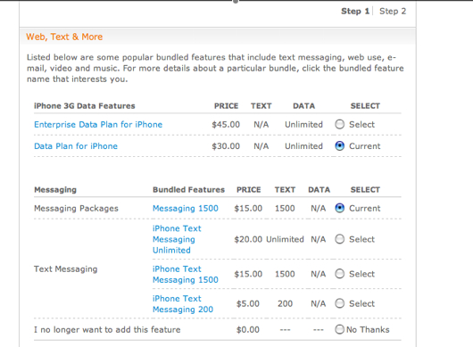Click the $0.00 price cell
Image resolution: width=473 pixels, height=347 pixels.
(248, 329)
